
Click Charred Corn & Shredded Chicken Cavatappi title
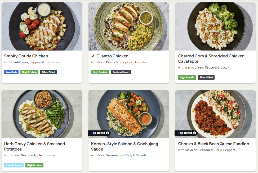211,59
